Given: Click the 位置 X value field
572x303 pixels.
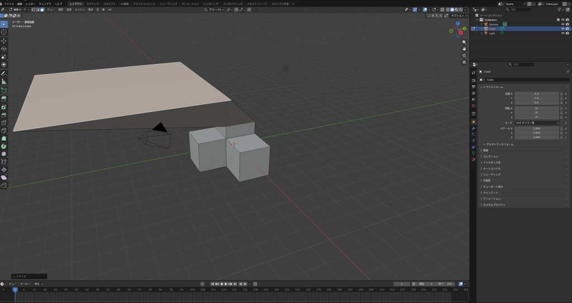Looking at the screenshot, I should pyautogui.click(x=536, y=94).
